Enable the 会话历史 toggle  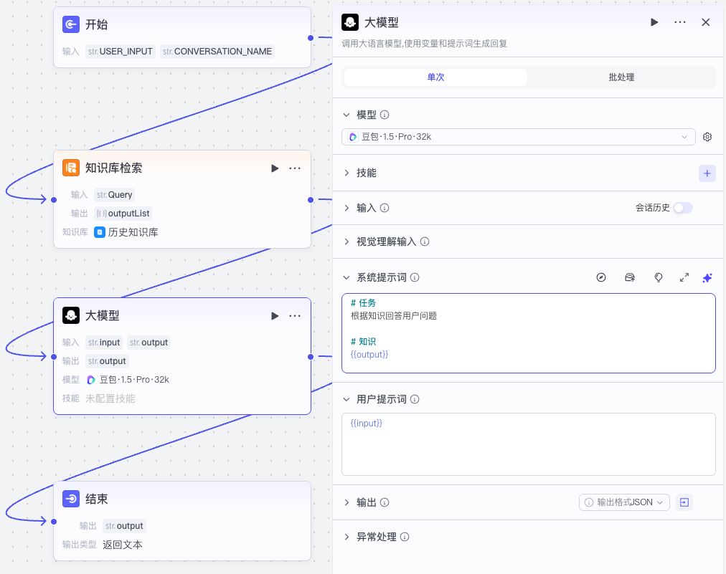pos(682,208)
